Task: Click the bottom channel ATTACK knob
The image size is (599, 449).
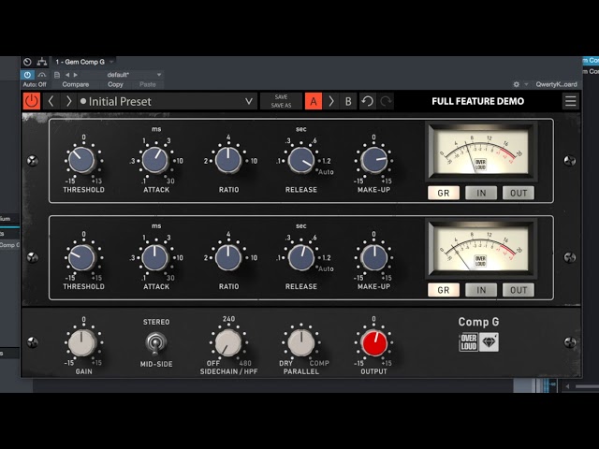Action: 155,257
